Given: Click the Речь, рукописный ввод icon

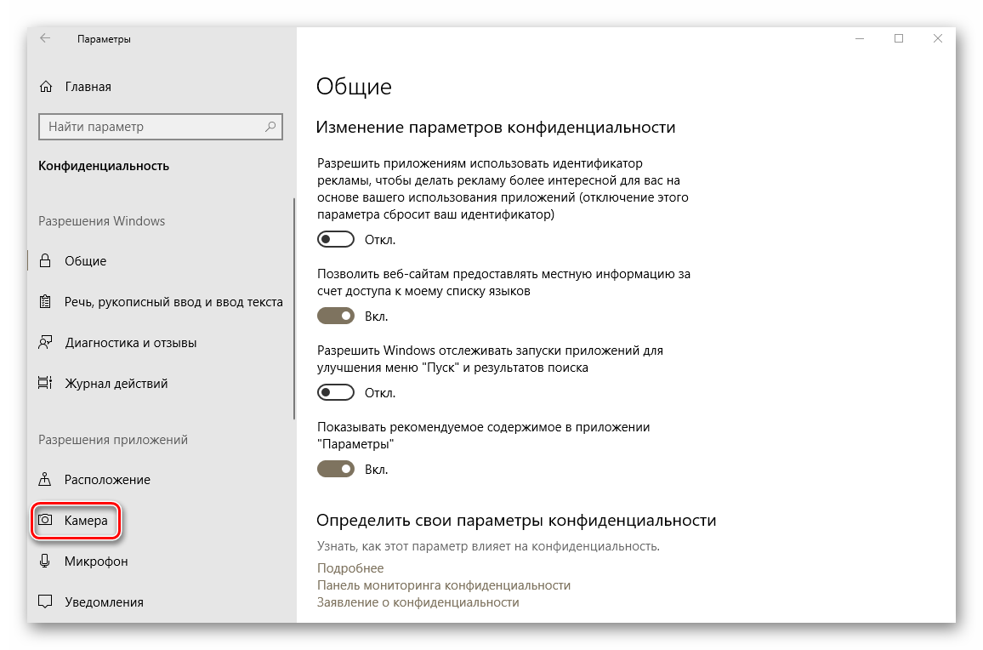Looking at the screenshot, I should pyautogui.click(x=46, y=302).
